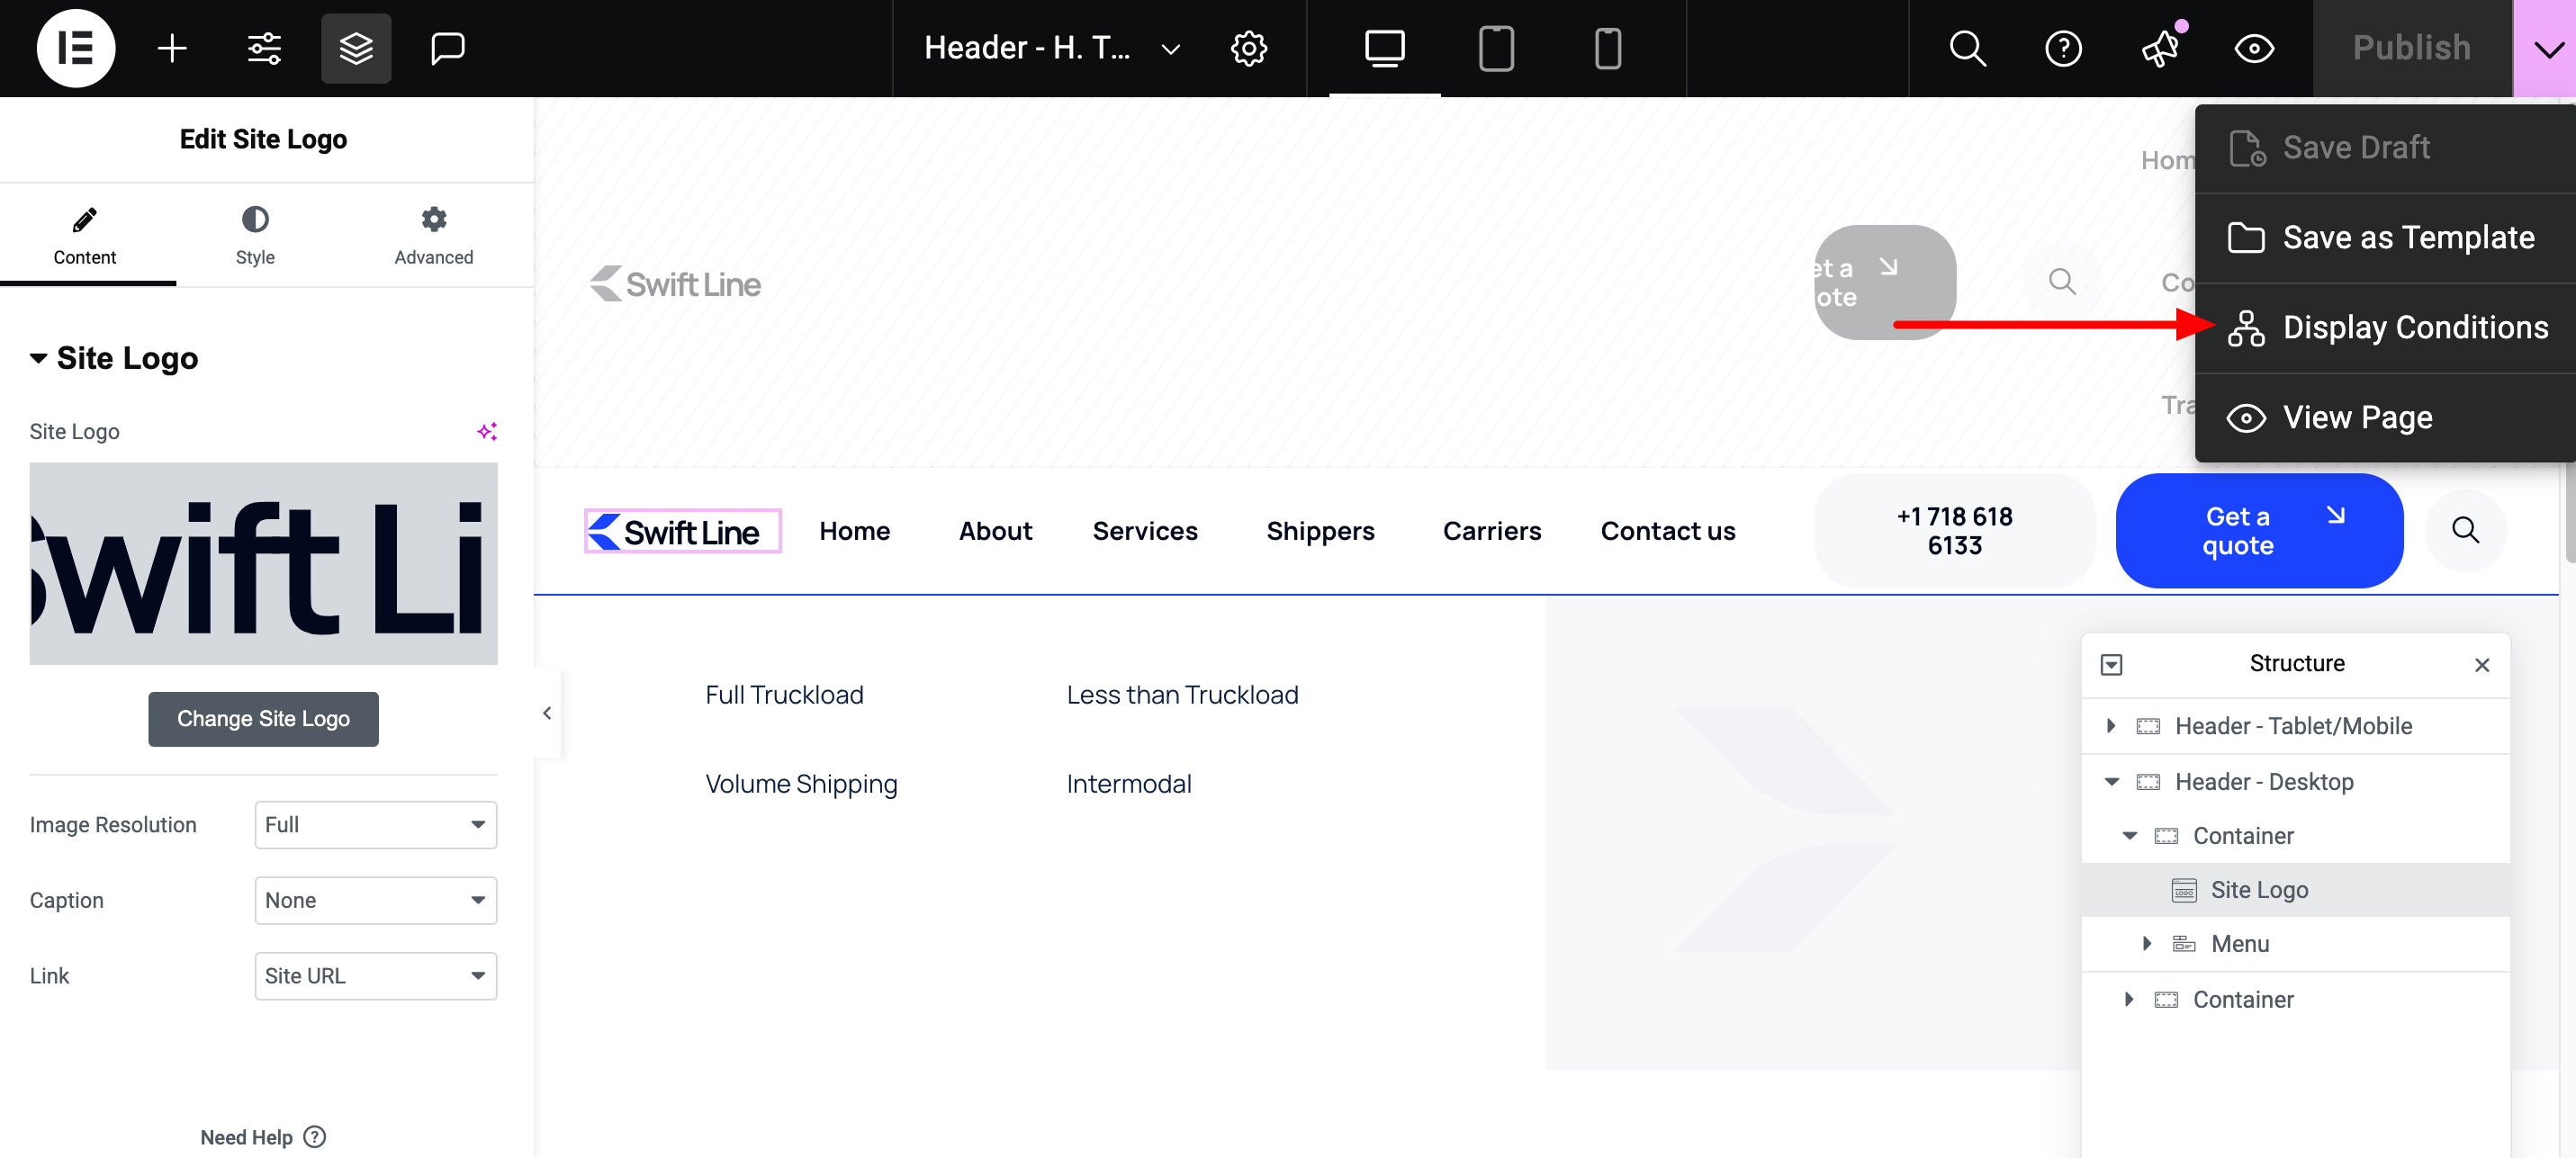Expand Header - Tablet/Mobile tree item
The width and height of the screenshot is (2576, 1158).
pyautogui.click(x=2111, y=726)
